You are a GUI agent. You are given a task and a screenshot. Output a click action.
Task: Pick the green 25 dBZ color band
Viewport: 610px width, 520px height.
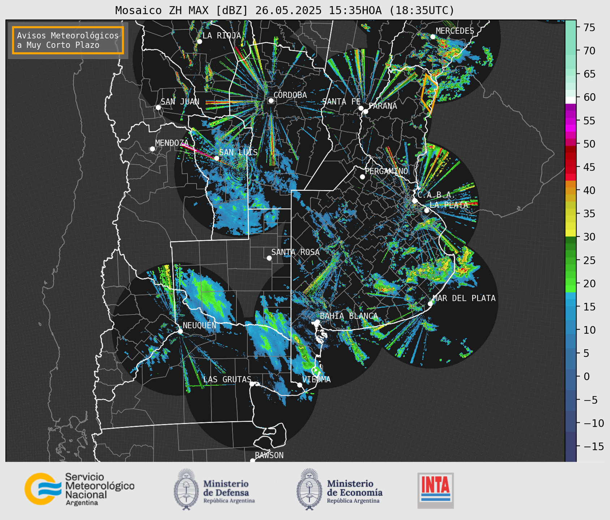(x=571, y=260)
